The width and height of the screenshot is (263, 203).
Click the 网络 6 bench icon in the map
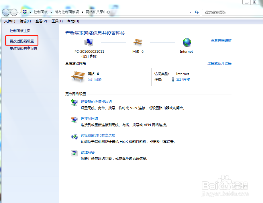(x=138, y=42)
